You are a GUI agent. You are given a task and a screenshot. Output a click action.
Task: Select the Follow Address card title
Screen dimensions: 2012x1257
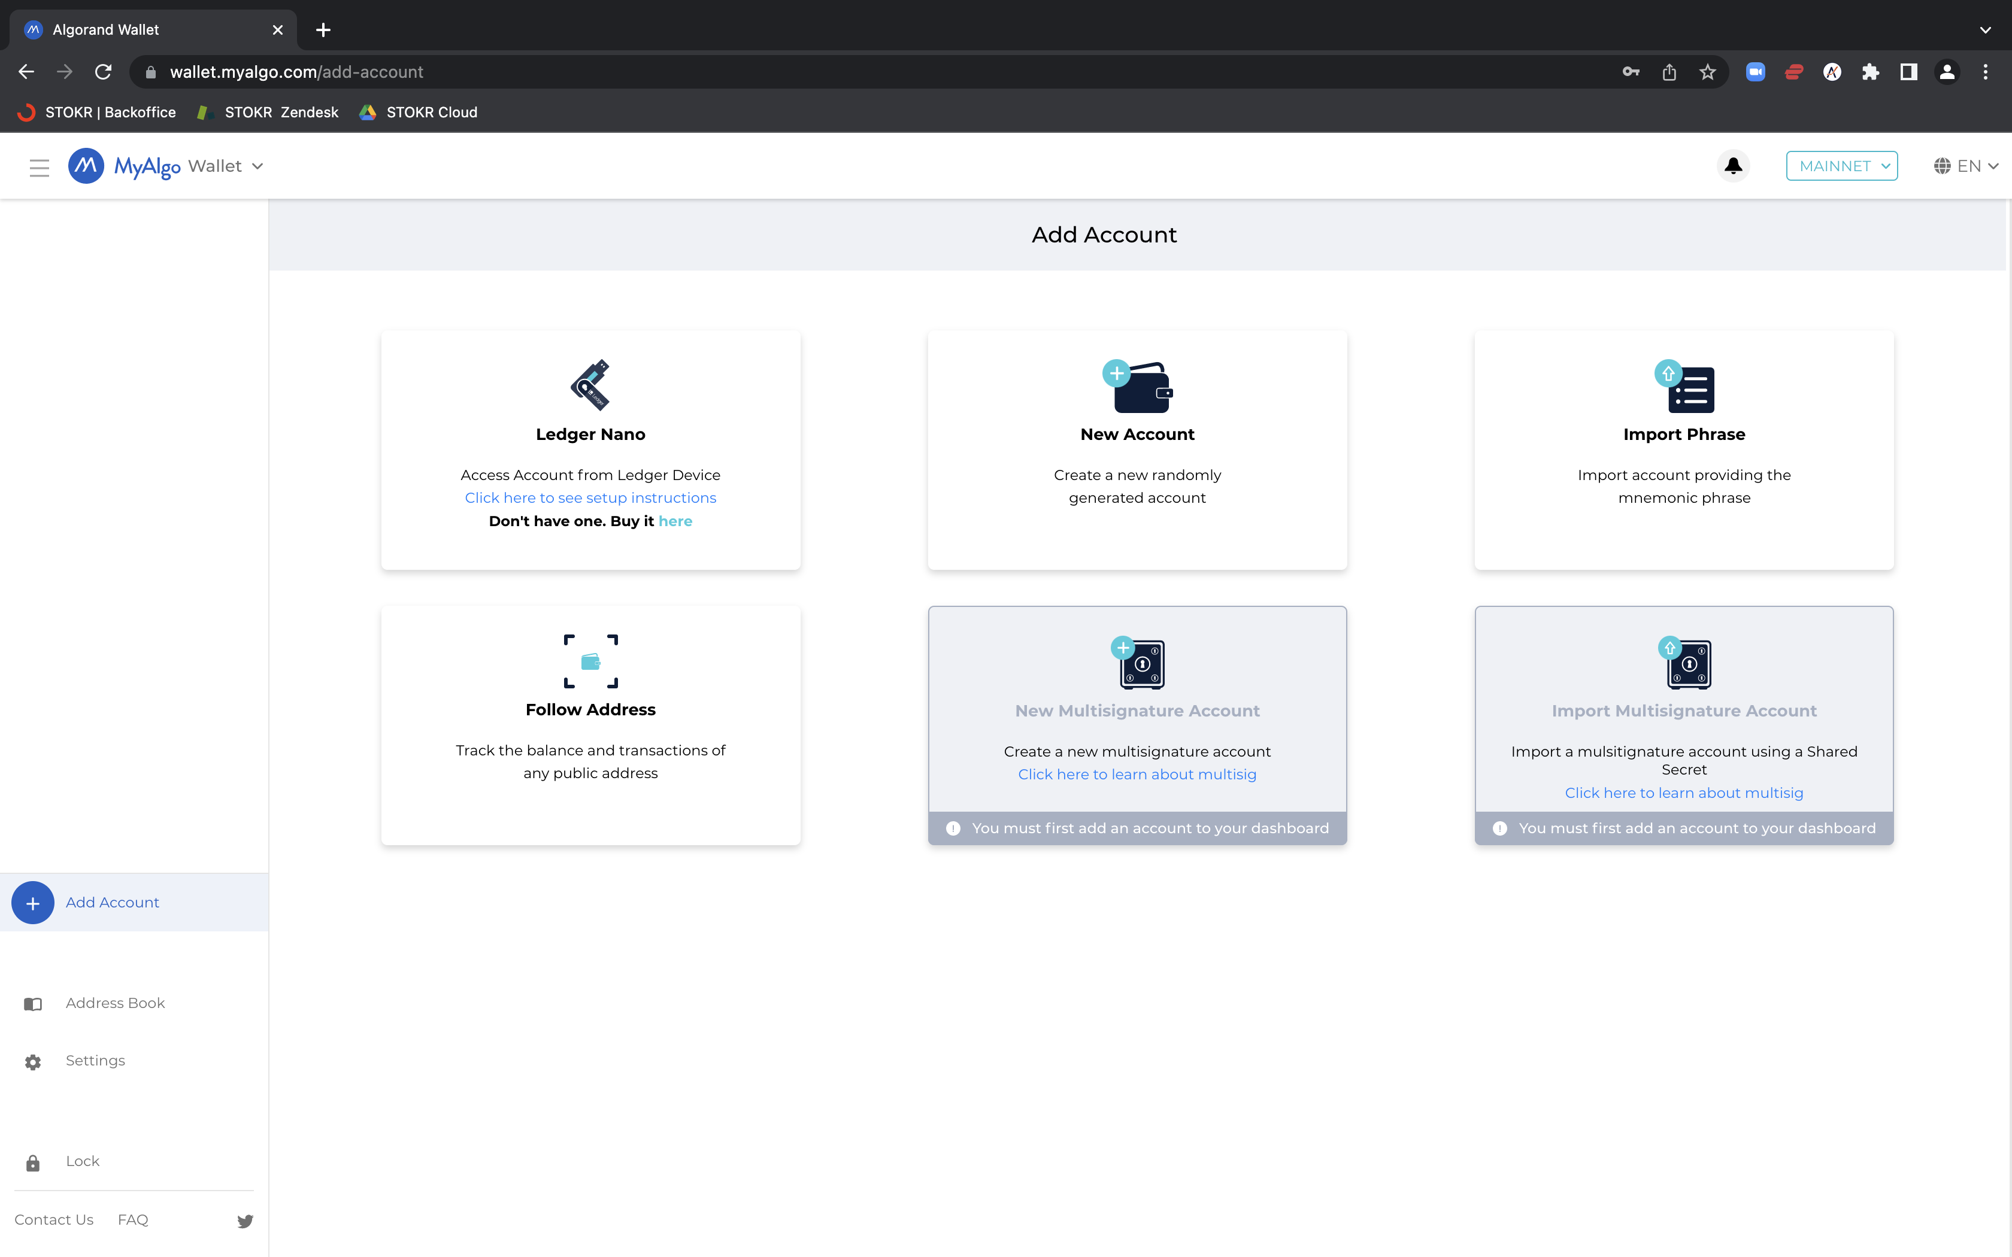pos(590,710)
